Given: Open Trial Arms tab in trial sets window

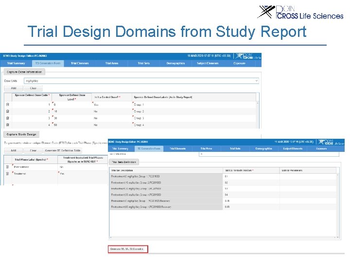Looking at the screenshot, I should pyautogui.click(x=207, y=148).
